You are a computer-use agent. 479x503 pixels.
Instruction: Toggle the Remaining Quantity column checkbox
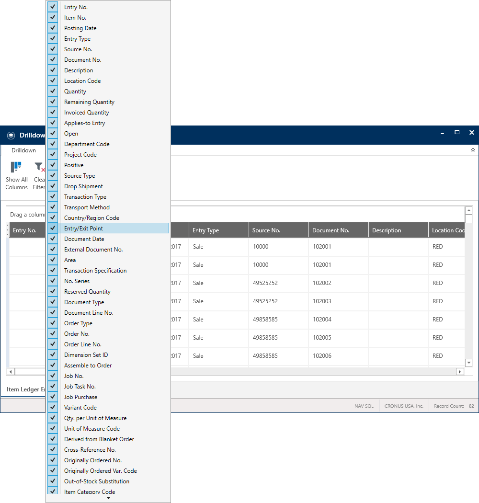(53, 102)
